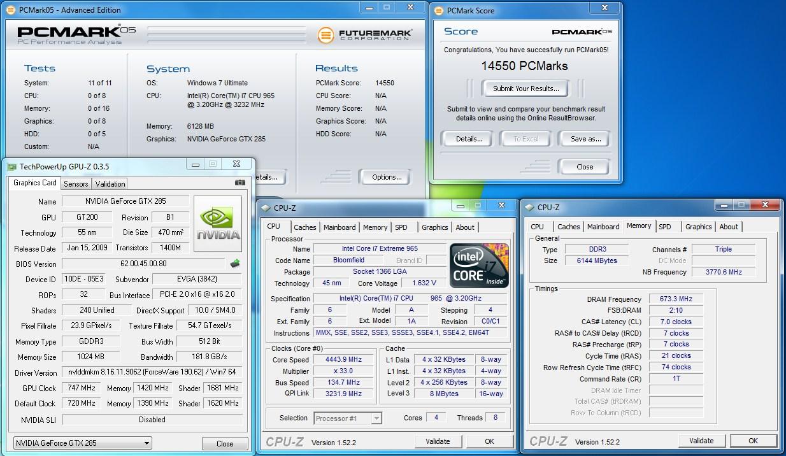Click the BIOS Version field 62.00.45.00.80
This screenshot has height=456, width=786.
coord(144,264)
